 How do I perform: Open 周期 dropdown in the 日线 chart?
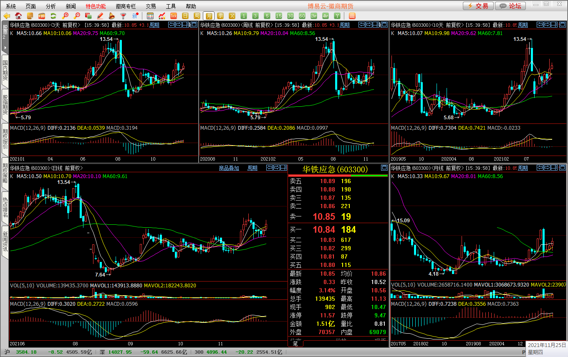point(252,168)
